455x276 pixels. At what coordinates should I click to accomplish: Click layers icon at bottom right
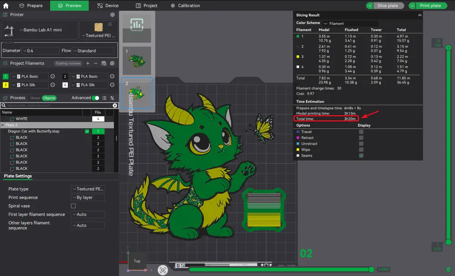tap(448, 270)
